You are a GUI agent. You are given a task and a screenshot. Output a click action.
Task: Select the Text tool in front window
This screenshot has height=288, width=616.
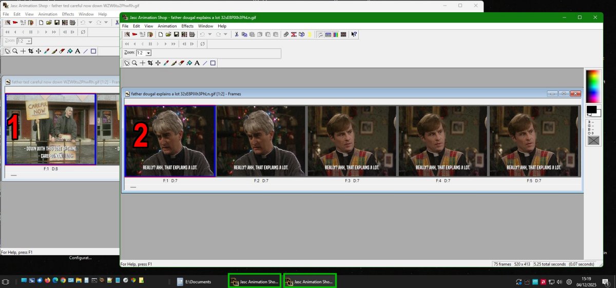click(x=197, y=63)
